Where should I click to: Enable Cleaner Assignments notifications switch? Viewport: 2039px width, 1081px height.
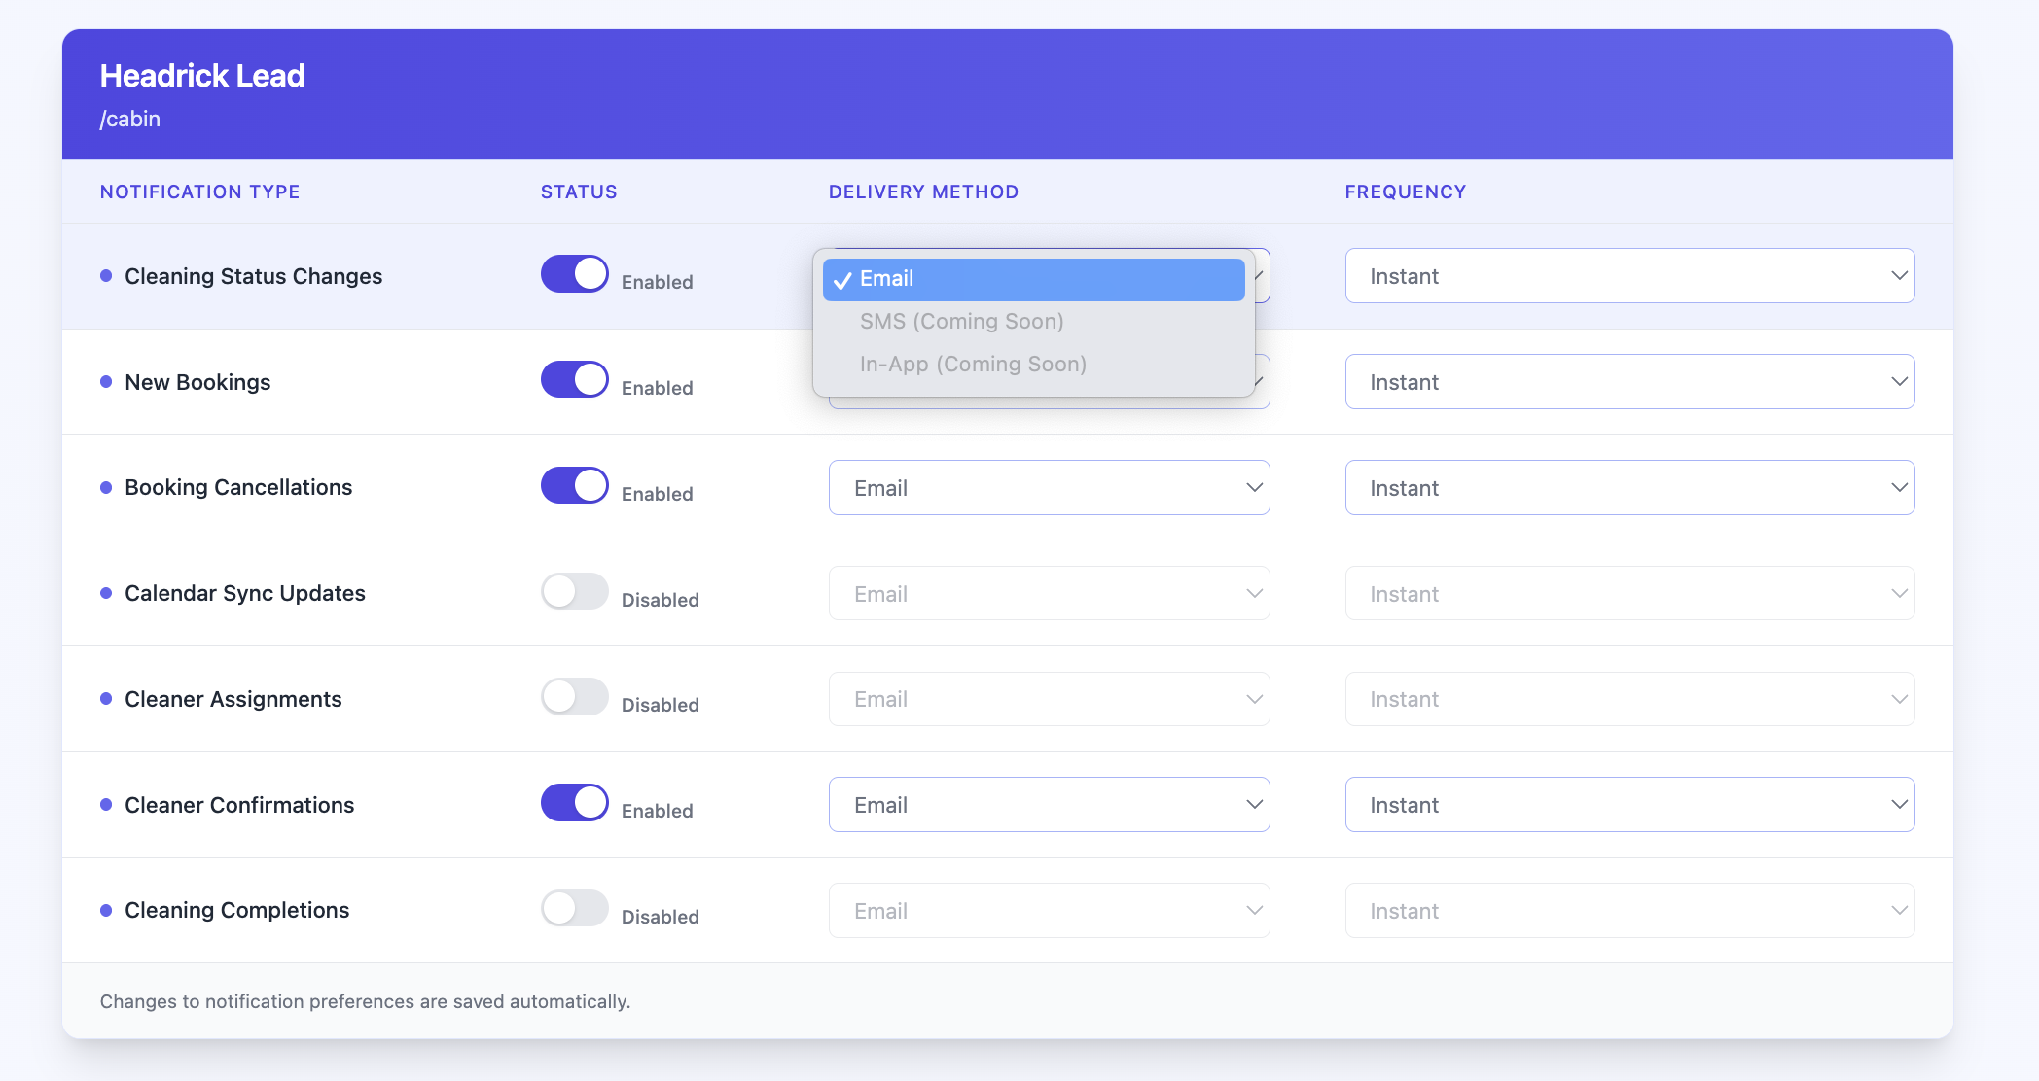point(574,697)
